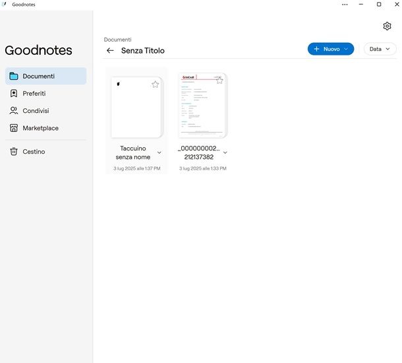Maximize the Goodnotes window
This screenshot has height=363, width=402.
pyautogui.click(x=379, y=5)
